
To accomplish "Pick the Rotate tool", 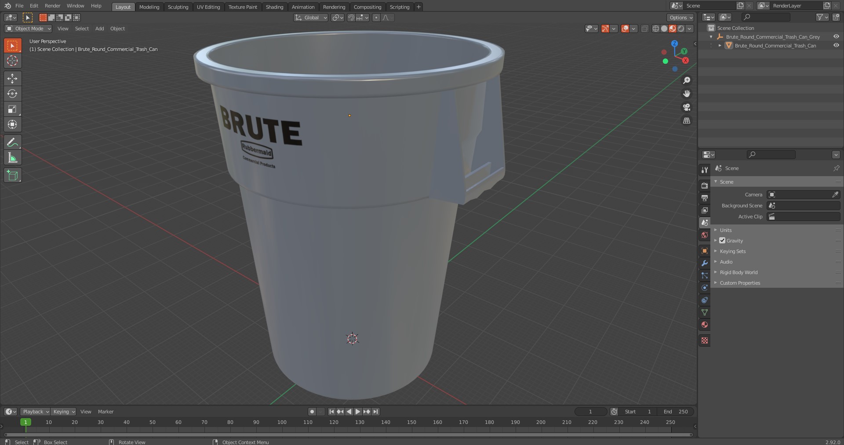I will [12, 94].
